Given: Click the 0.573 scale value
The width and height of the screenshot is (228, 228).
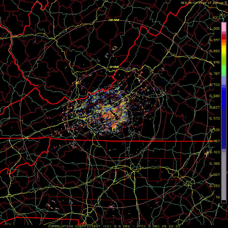Looking at the screenshot, I should tap(215, 119).
